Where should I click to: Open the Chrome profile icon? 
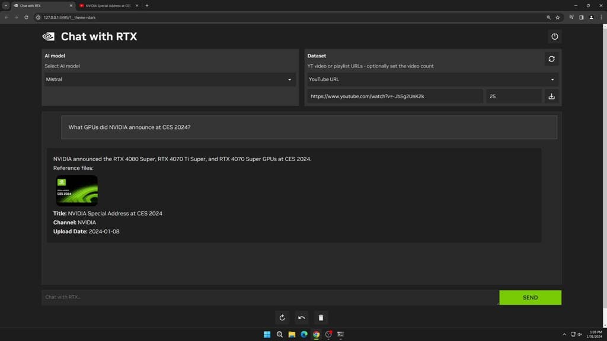(x=591, y=17)
